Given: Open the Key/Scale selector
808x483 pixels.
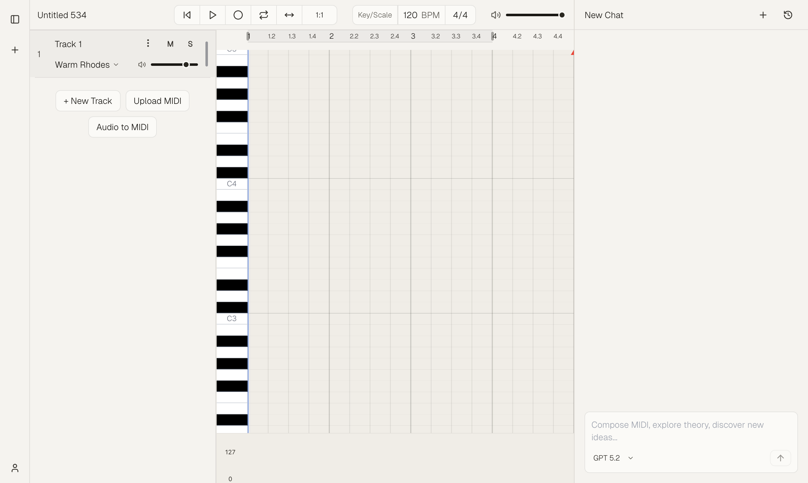Looking at the screenshot, I should pos(375,15).
